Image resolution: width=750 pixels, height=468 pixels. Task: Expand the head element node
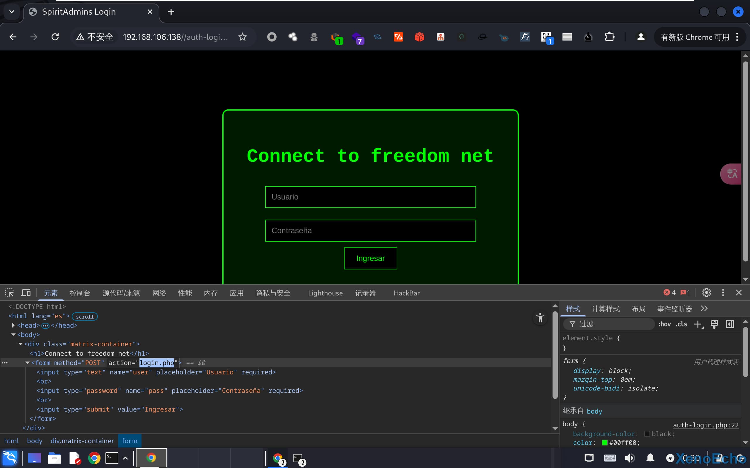[x=13, y=325]
